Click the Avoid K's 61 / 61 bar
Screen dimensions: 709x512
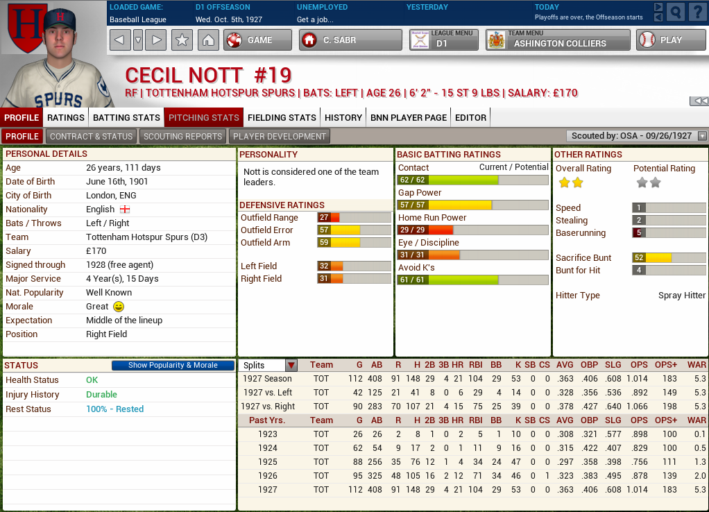[x=473, y=280]
